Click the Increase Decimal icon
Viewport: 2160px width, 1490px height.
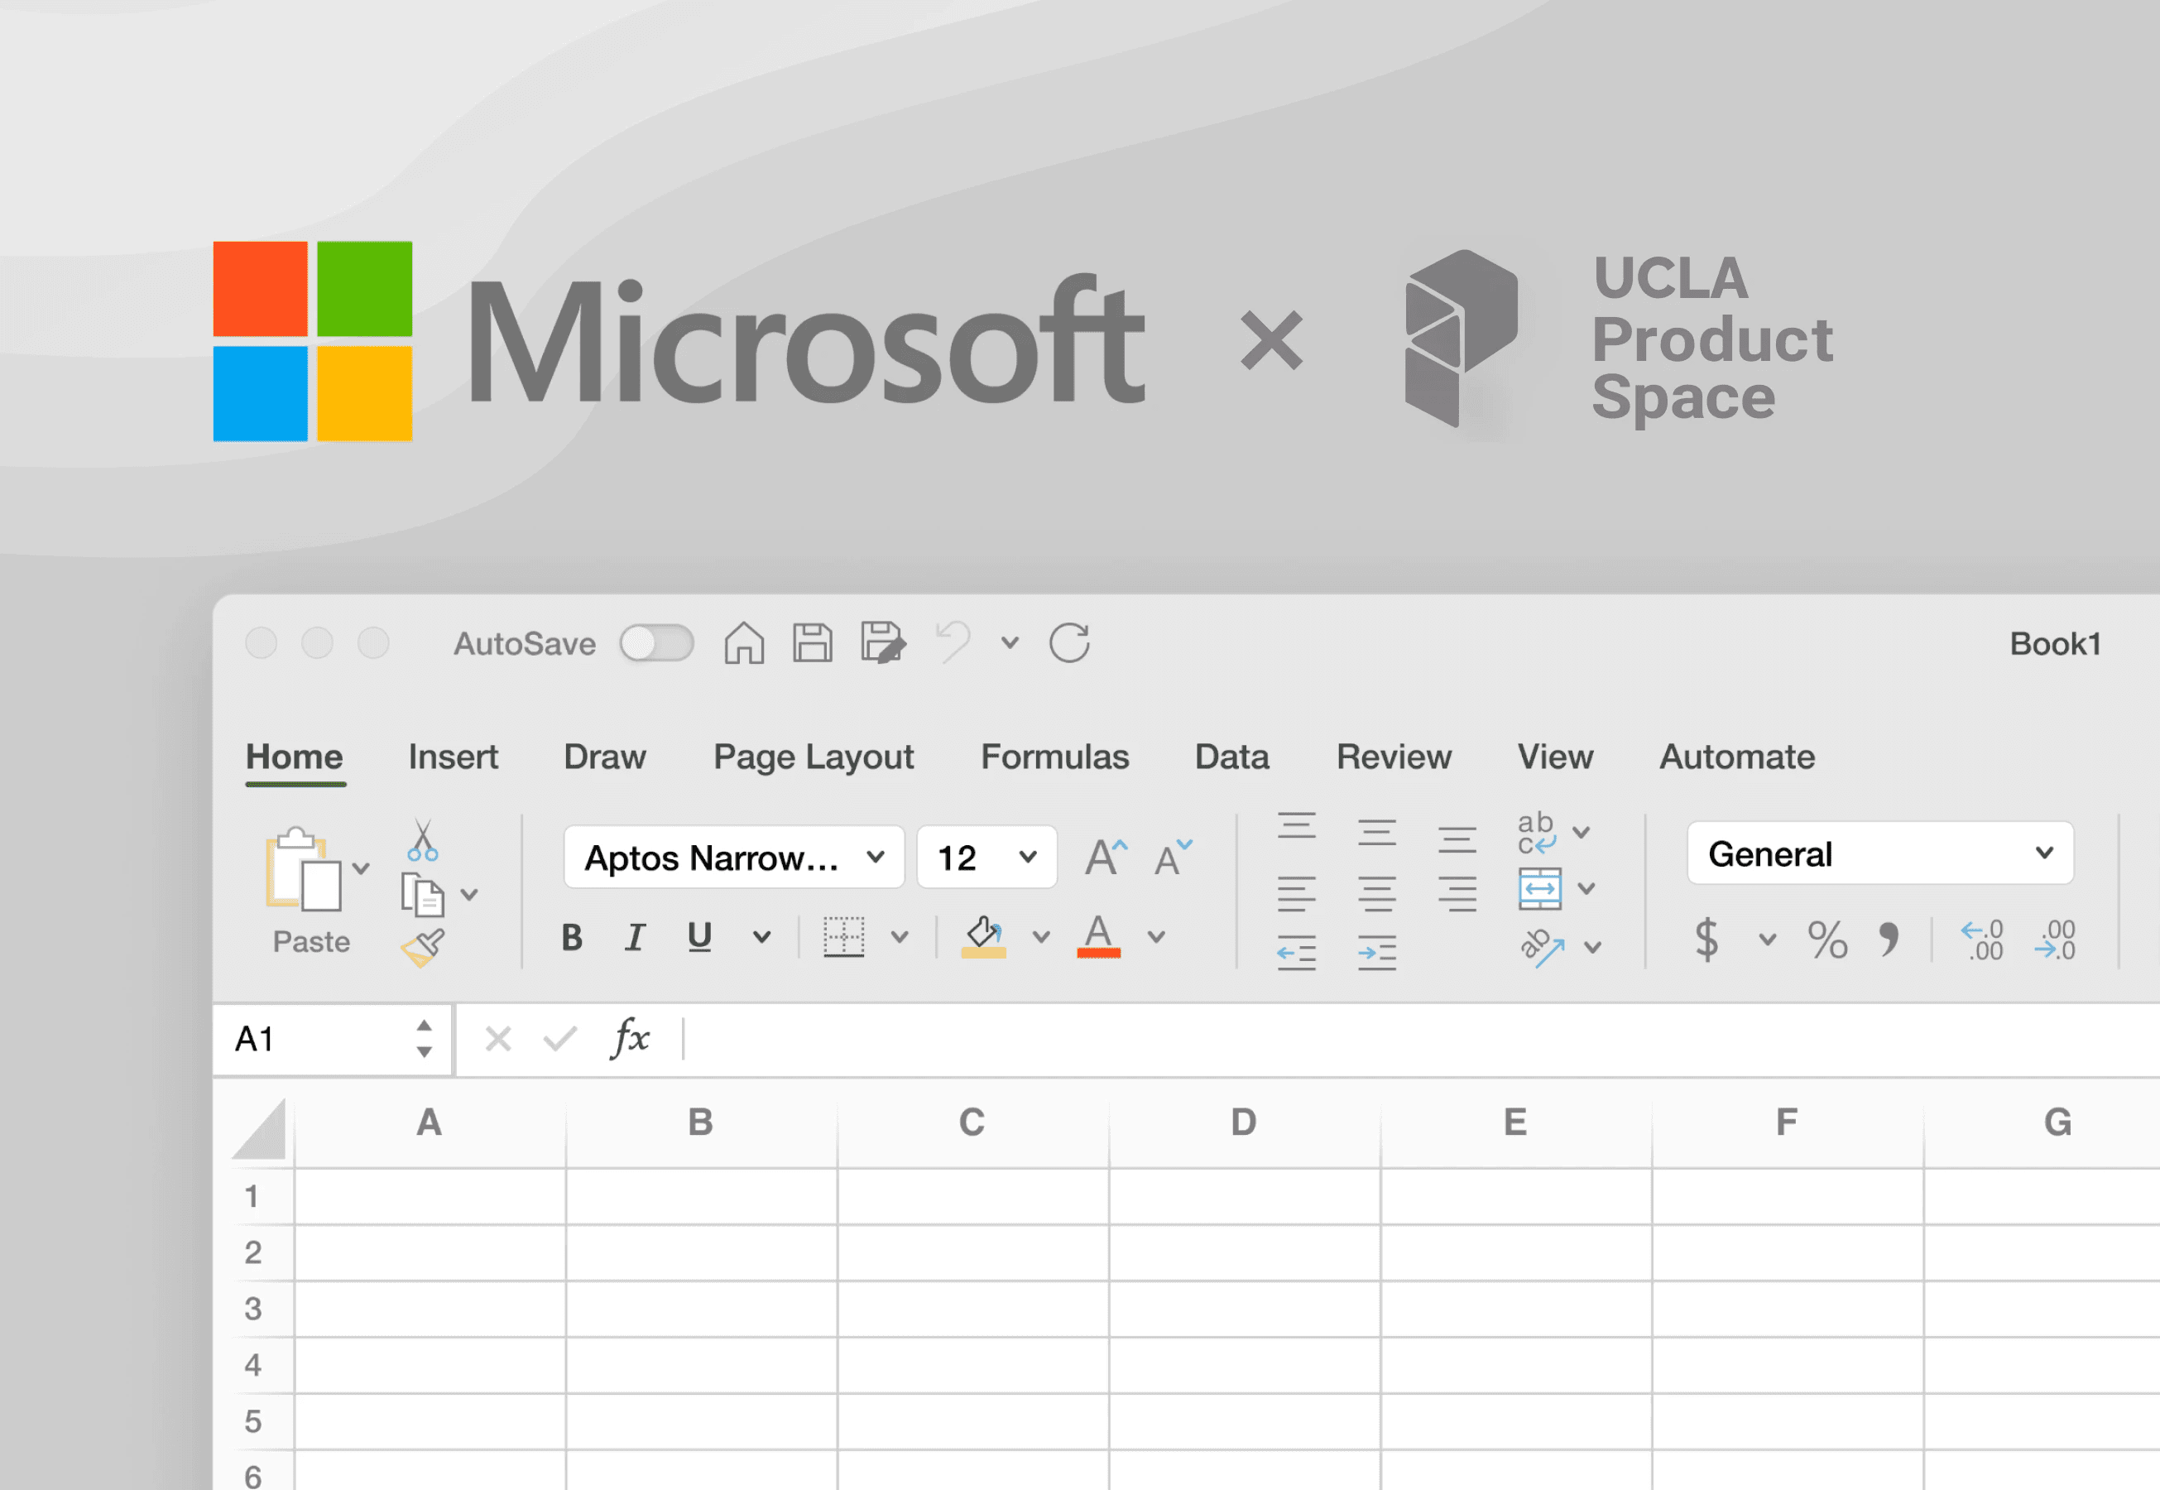[1982, 940]
